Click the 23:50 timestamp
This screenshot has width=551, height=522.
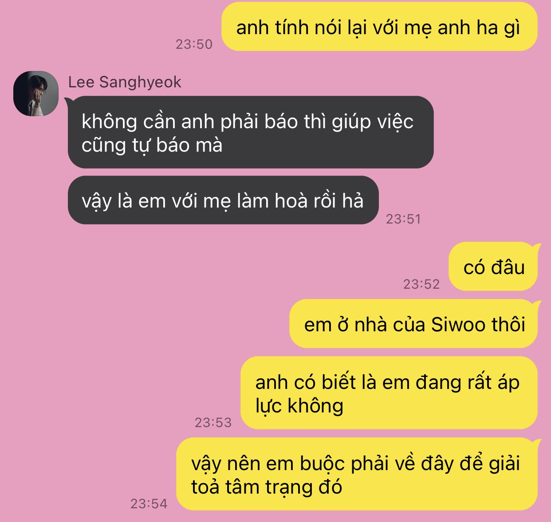click(x=194, y=44)
